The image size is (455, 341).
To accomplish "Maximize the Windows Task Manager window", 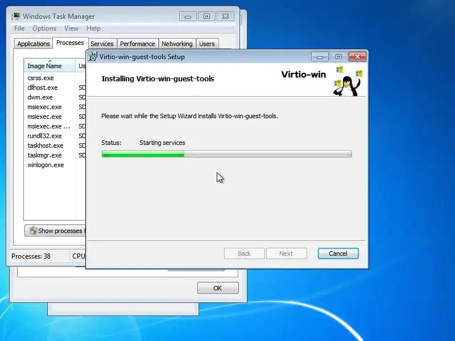I will pos(206,16).
